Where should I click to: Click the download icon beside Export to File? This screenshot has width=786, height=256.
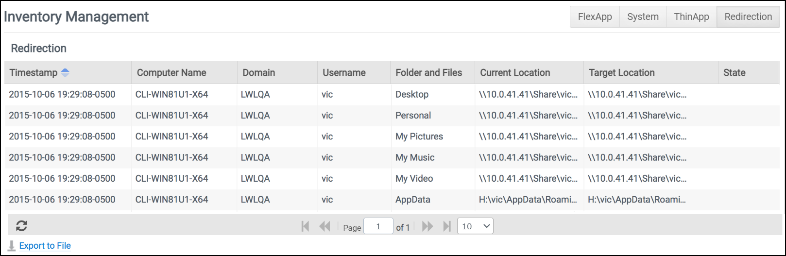coord(12,246)
